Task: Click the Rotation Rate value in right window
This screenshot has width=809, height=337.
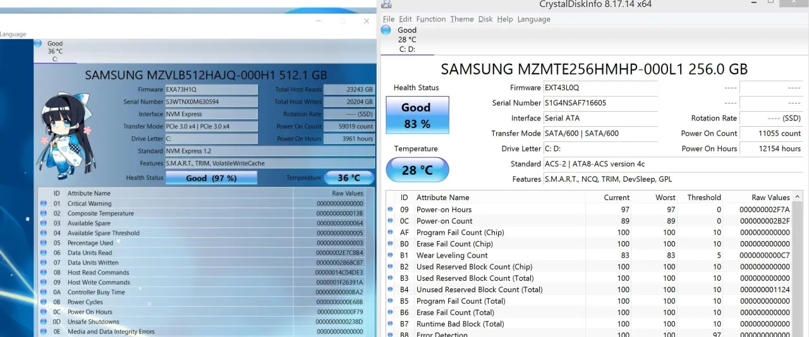Action: (x=771, y=118)
